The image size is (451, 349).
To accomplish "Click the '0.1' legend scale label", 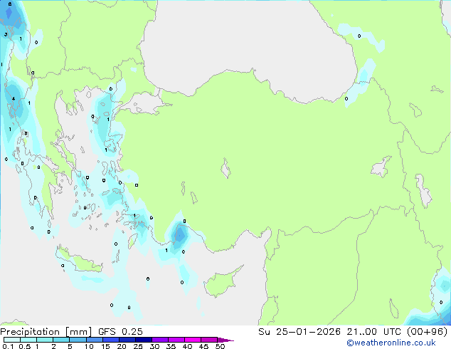I will pos(8,346).
